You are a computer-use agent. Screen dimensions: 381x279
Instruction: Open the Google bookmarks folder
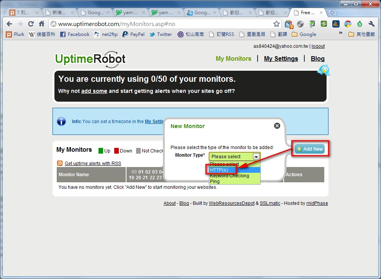coord(304,34)
